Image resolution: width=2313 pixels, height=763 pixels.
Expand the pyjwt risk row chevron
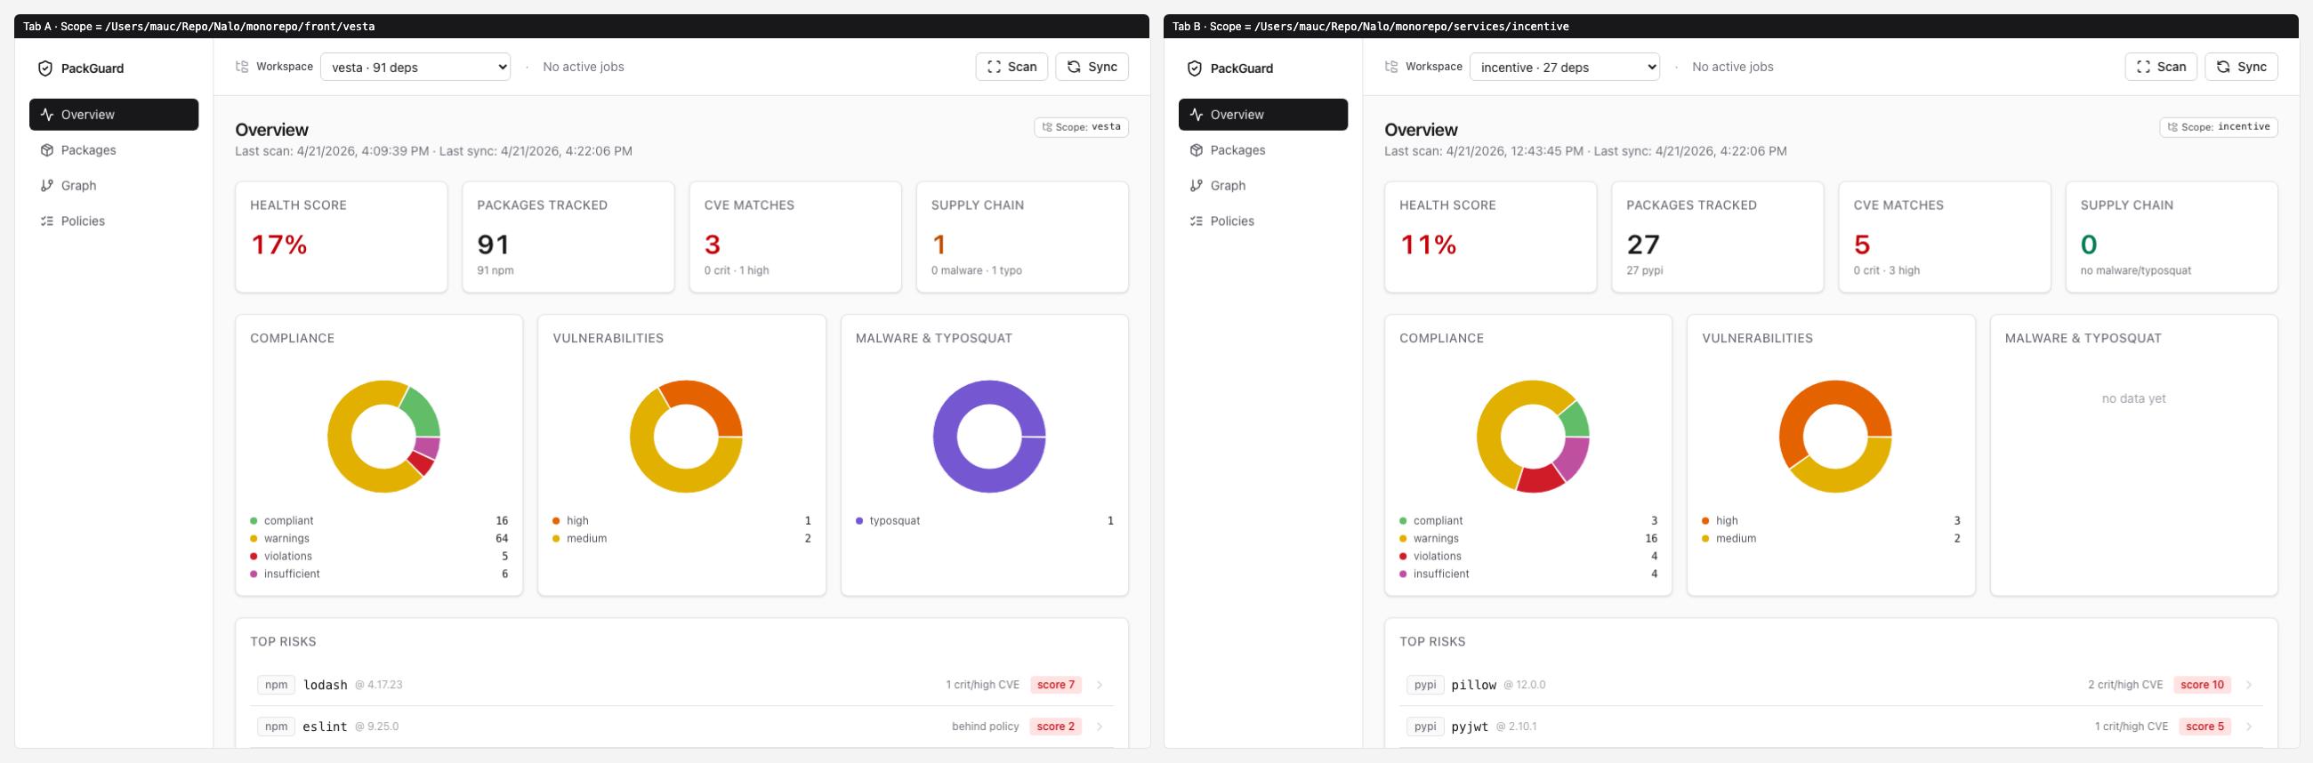[2249, 727]
